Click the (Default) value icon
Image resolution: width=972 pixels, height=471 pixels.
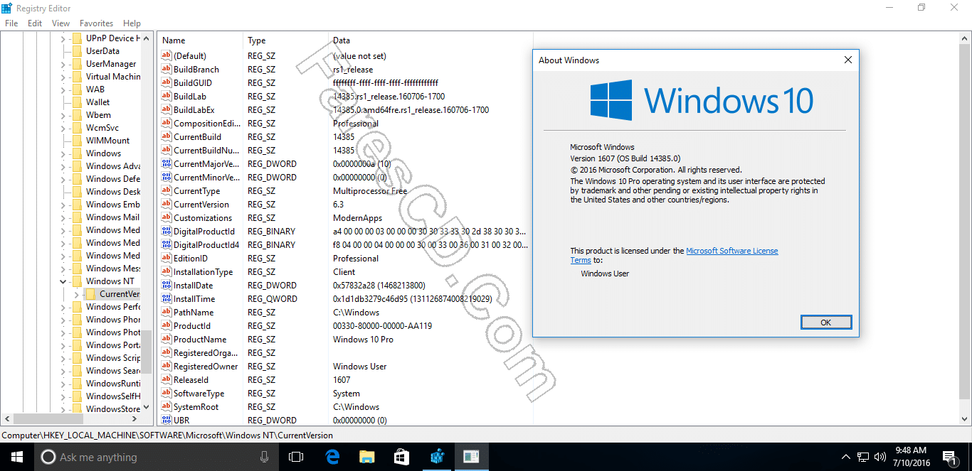(x=167, y=56)
